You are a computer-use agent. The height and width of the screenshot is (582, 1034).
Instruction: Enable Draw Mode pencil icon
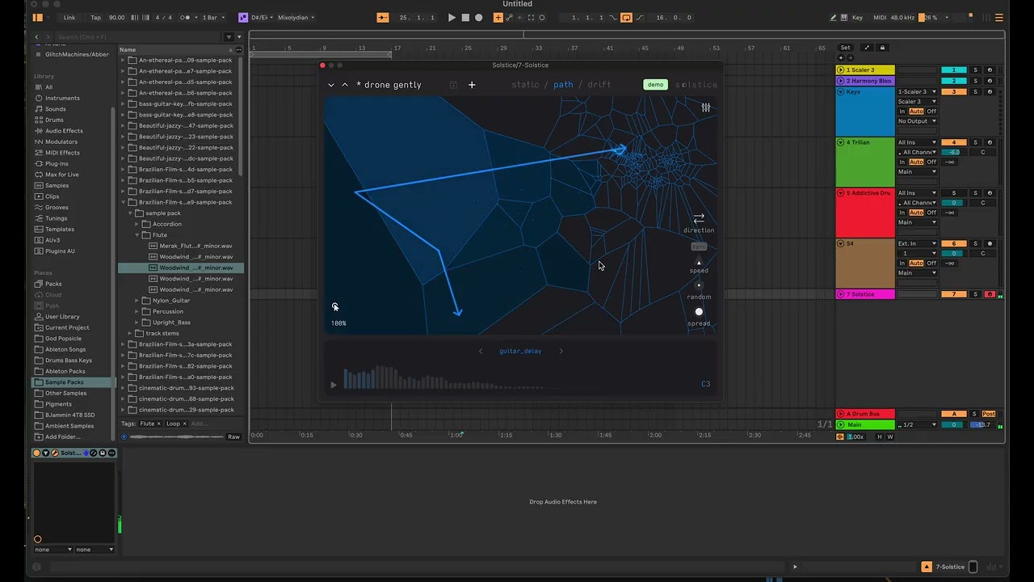tap(834, 18)
